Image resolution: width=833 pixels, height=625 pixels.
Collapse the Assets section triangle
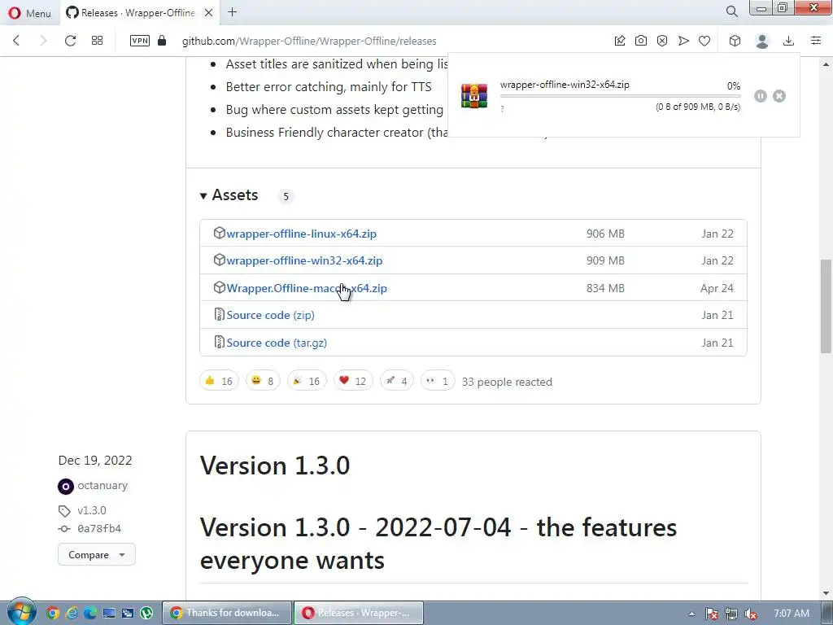pyautogui.click(x=203, y=196)
